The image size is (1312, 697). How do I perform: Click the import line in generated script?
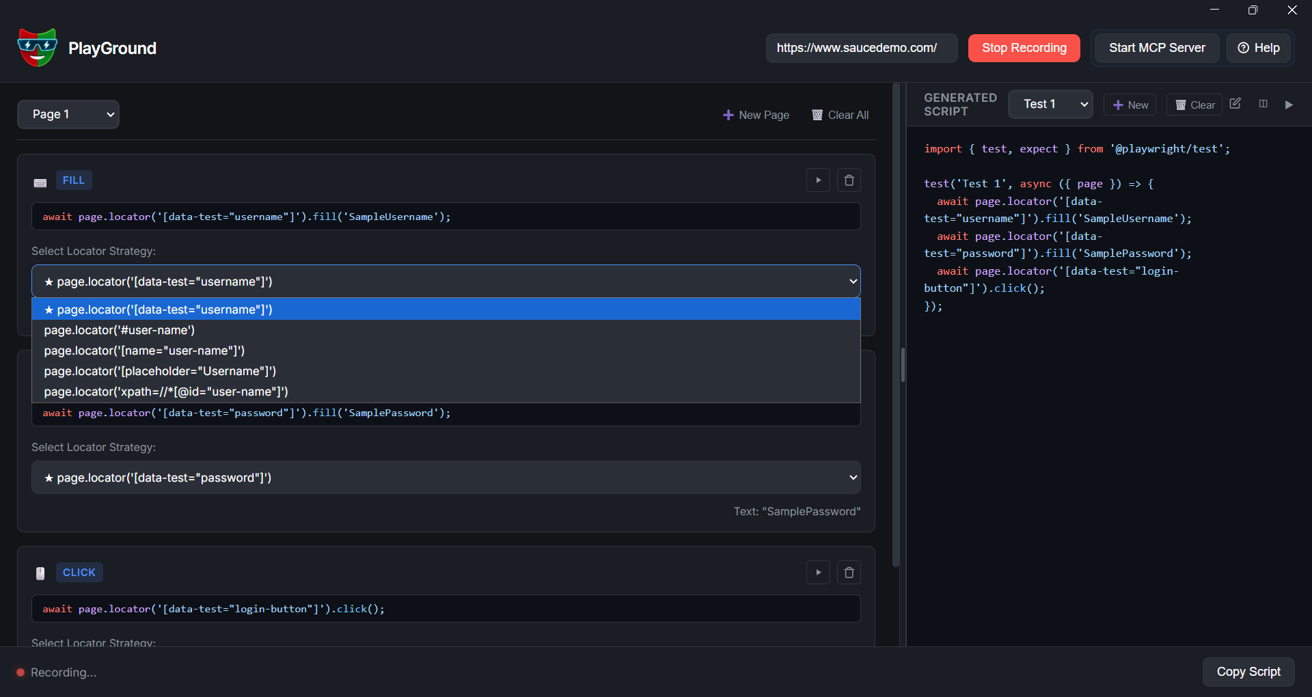[1077, 149]
